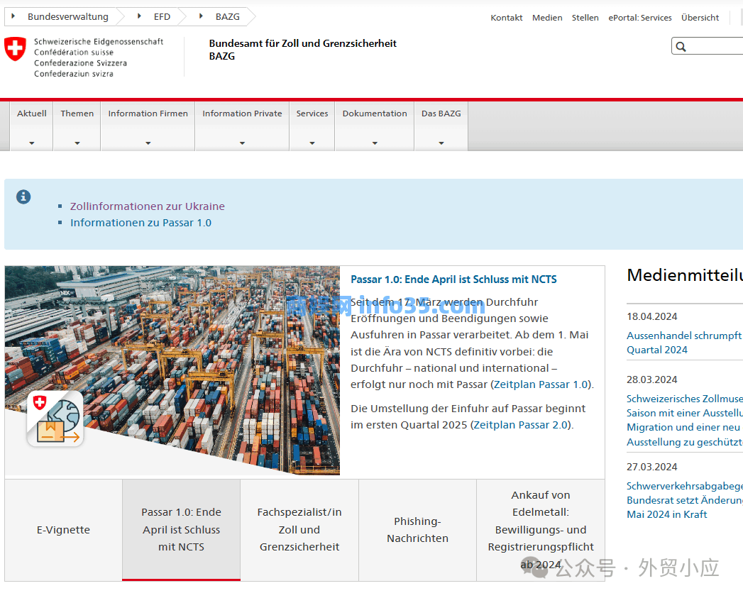
Task: Open the Aktuell navigation menu
Action: coord(32,126)
